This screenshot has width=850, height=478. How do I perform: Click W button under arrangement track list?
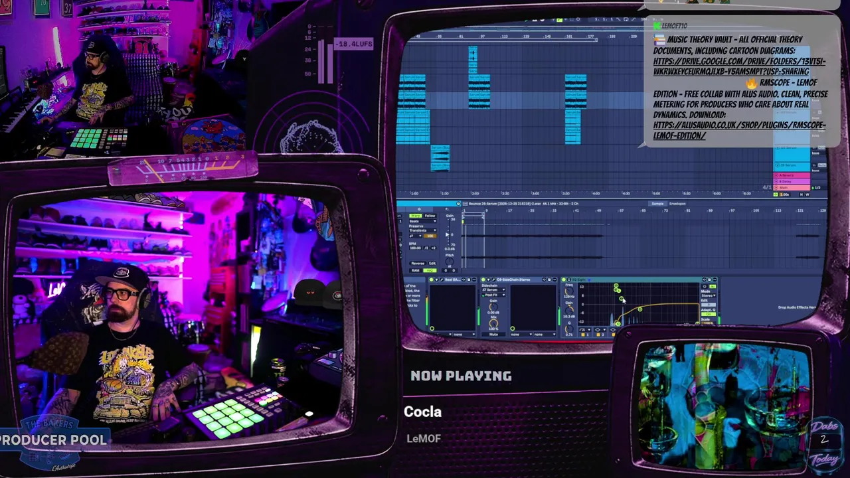(x=807, y=195)
